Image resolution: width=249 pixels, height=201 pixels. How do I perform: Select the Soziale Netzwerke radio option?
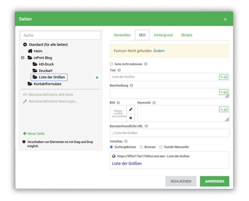pos(161,147)
